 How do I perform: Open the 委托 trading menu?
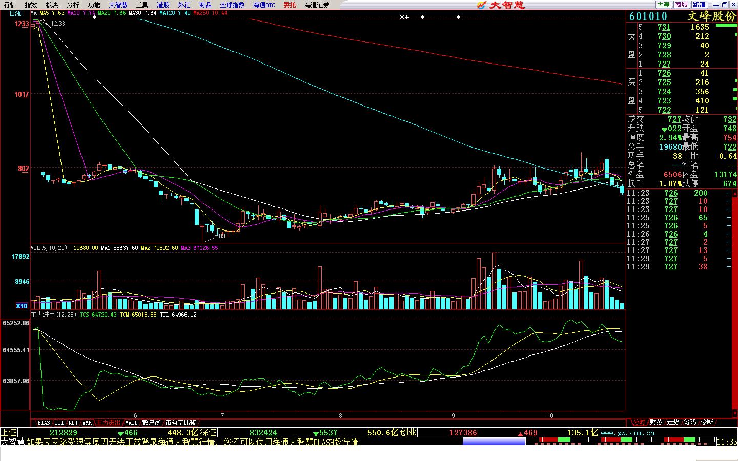tap(290, 5)
